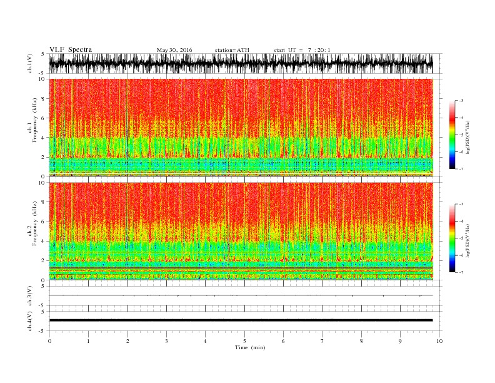The height and width of the screenshot is (383, 495).
Task: Click the "6" kHz tick on ch.1 spectrogram
Action: (43, 118)
